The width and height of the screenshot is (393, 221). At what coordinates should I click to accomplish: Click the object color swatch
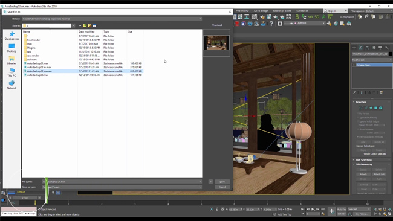pyautogui.click(x=391, y=54)
